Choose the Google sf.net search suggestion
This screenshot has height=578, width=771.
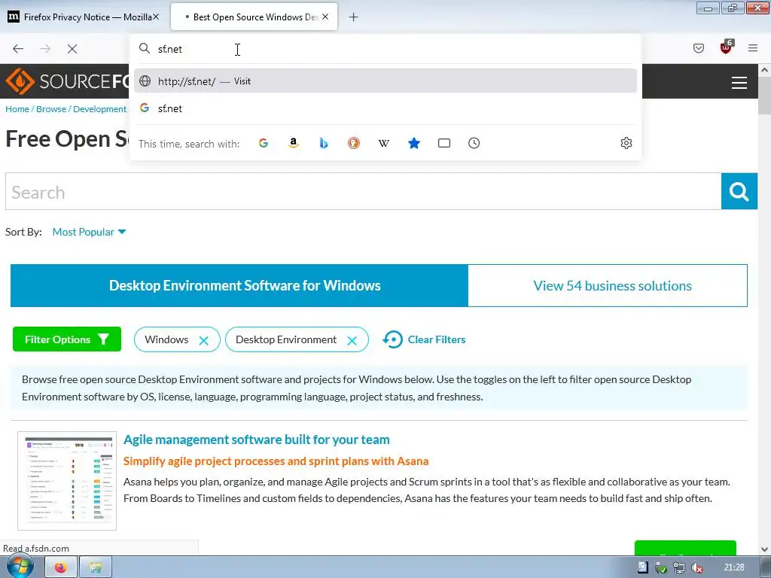385,108
